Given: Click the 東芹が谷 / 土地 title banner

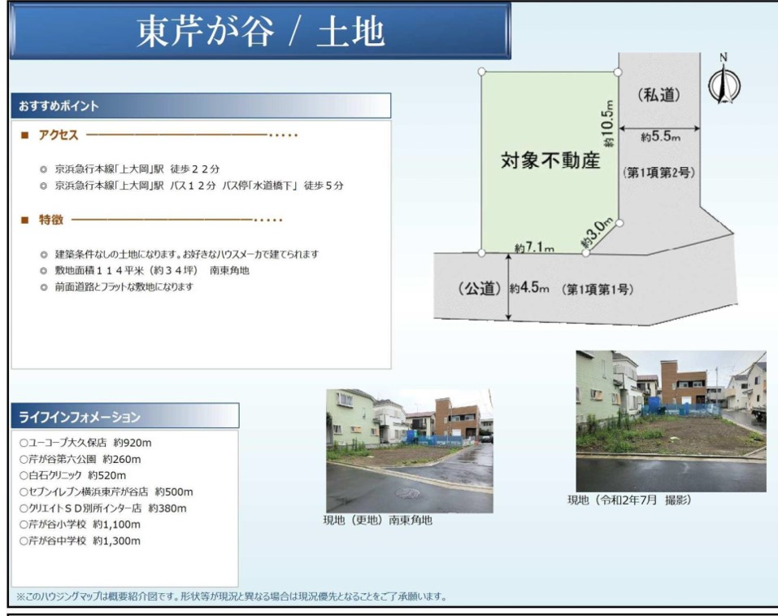Looking at the screenshot, I should tap(260, 32).
